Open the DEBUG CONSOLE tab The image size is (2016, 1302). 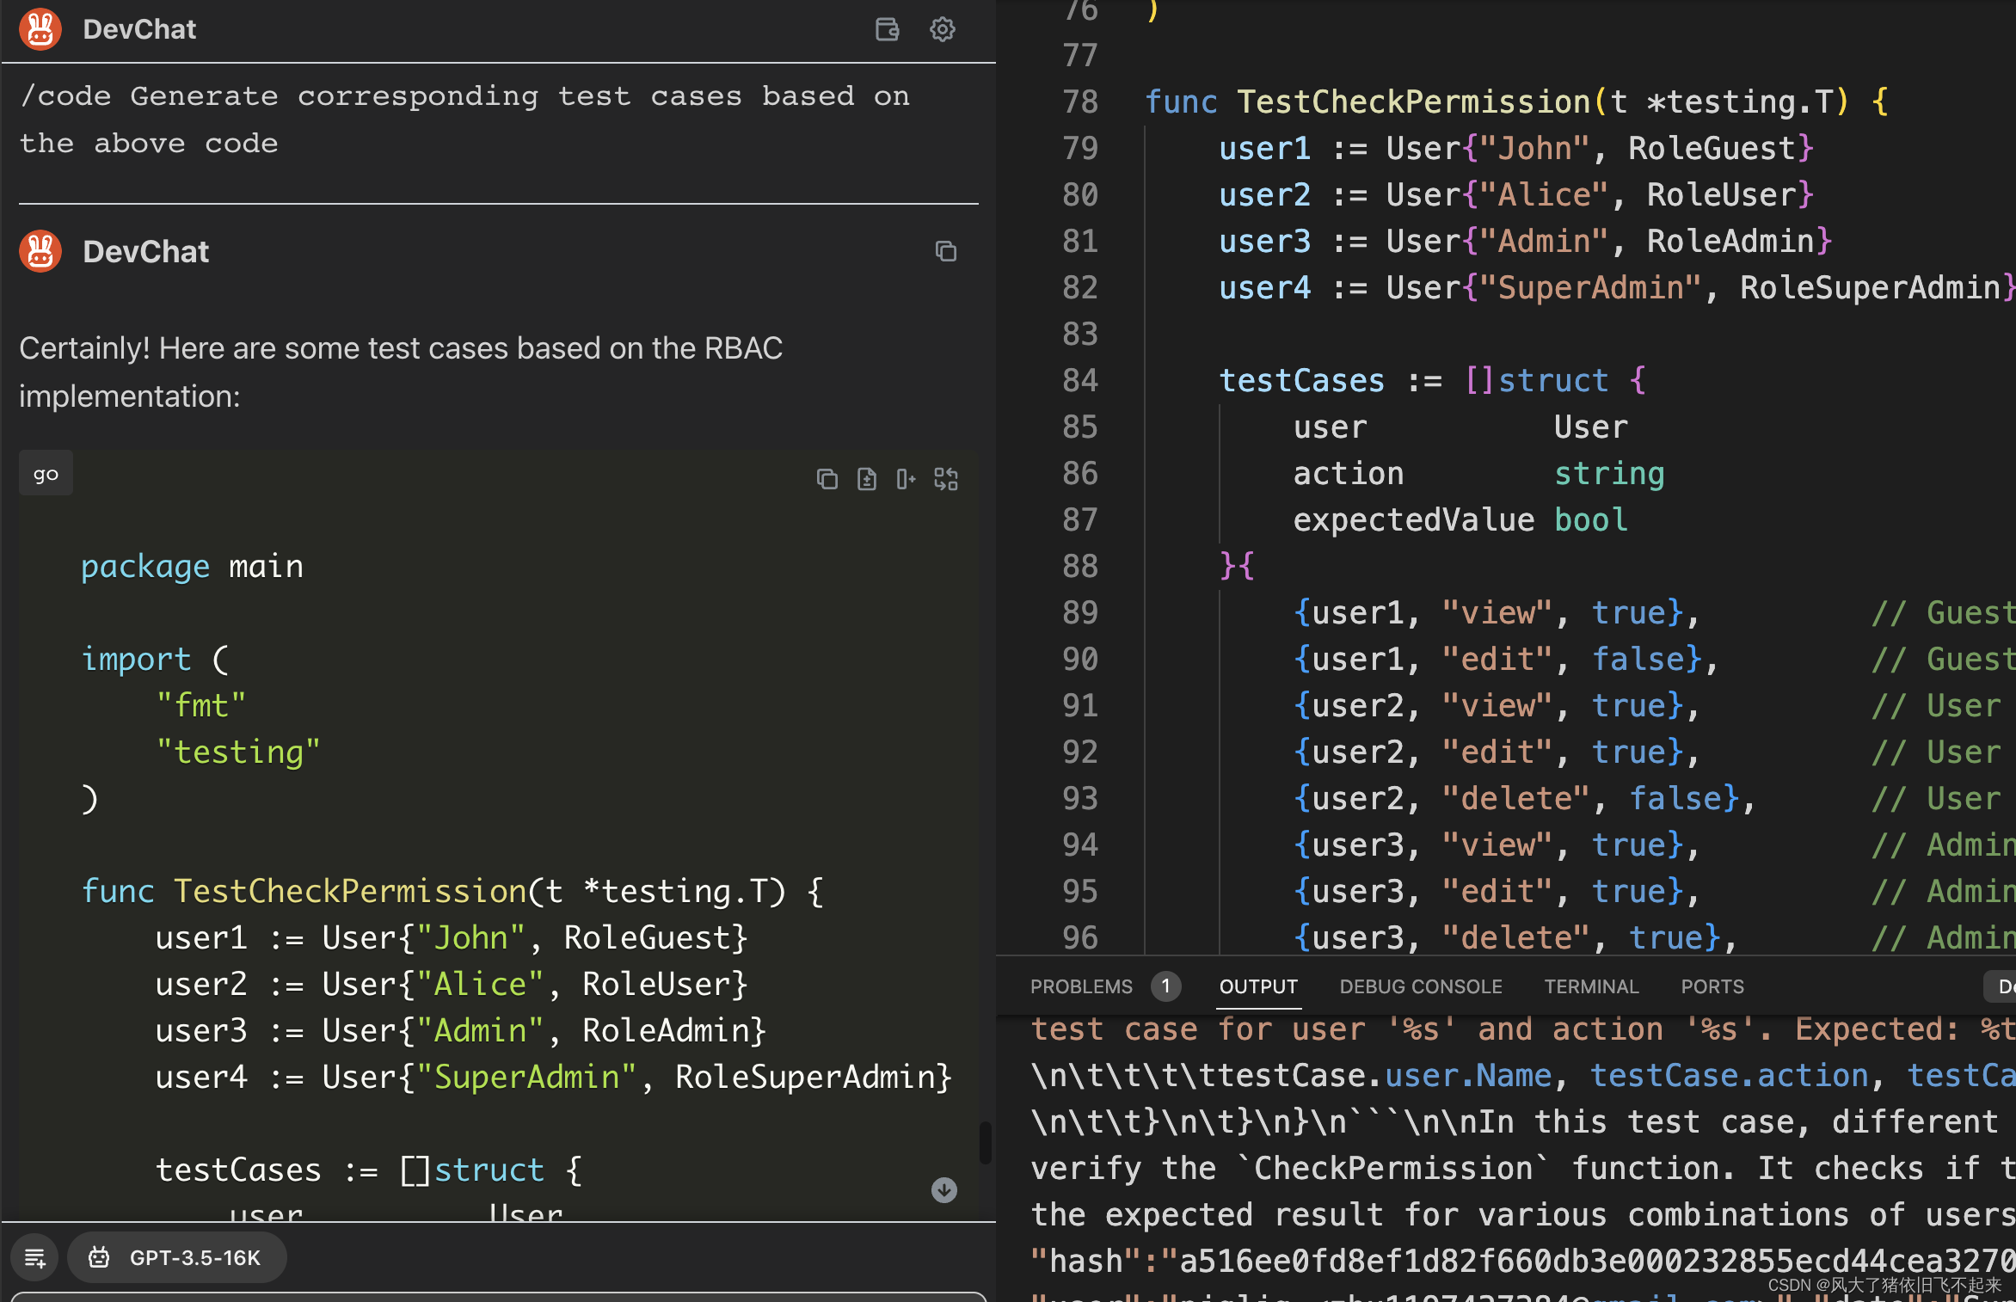click(x=1420, y=986)
